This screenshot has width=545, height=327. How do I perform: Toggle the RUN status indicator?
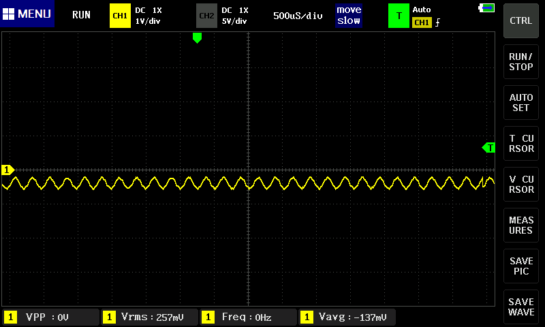tap(81, 15)
